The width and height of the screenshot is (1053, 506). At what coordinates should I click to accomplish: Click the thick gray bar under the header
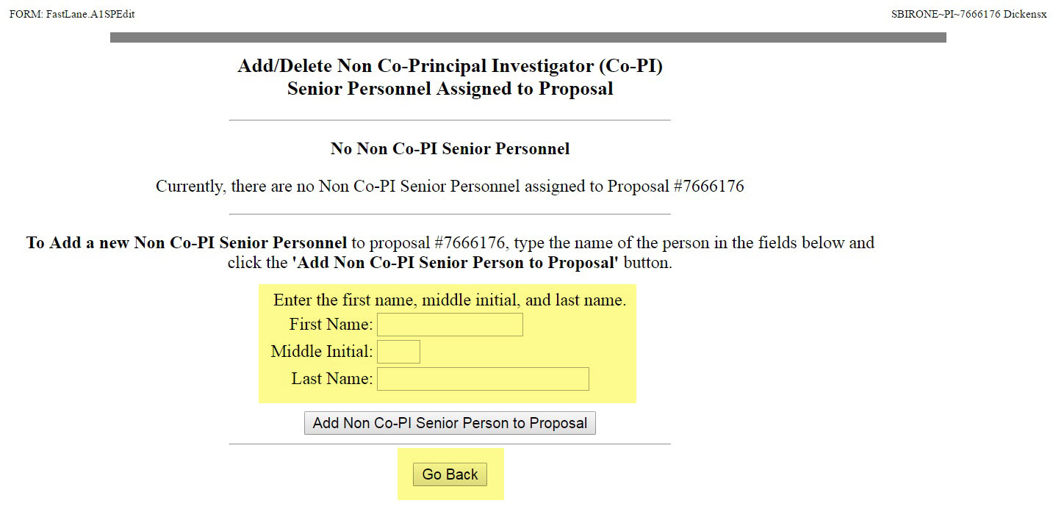click(528, 37)
